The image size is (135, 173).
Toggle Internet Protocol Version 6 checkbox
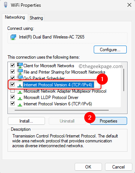coord(12,103)
